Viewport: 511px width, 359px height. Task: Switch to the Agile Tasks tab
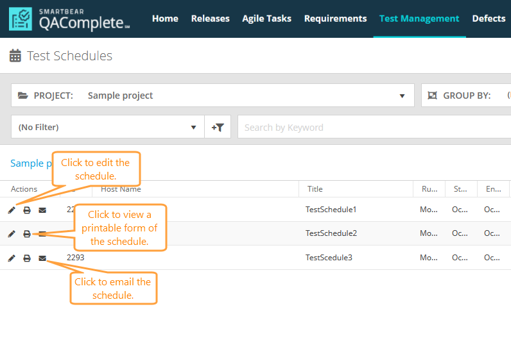tap(266, 19)
